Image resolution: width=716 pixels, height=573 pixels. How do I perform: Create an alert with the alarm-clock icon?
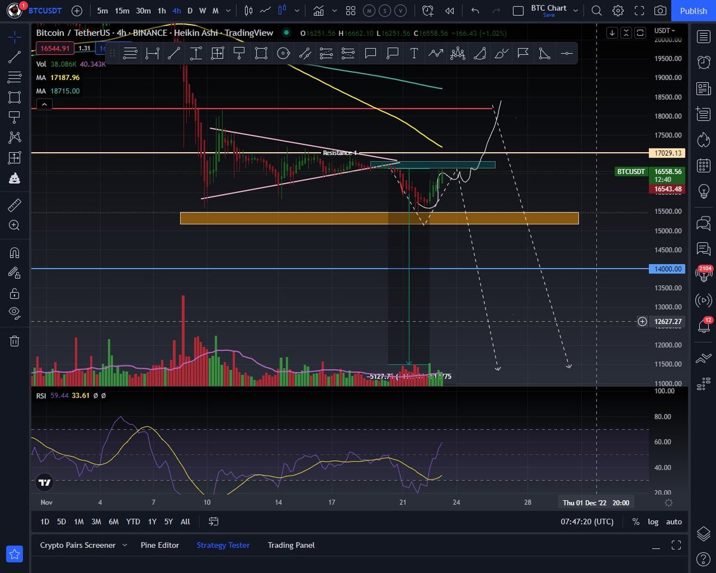click(x=428, y=11)
